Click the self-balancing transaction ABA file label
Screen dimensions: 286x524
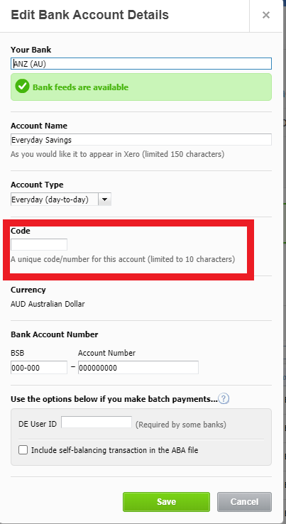[x=114, y=450]
